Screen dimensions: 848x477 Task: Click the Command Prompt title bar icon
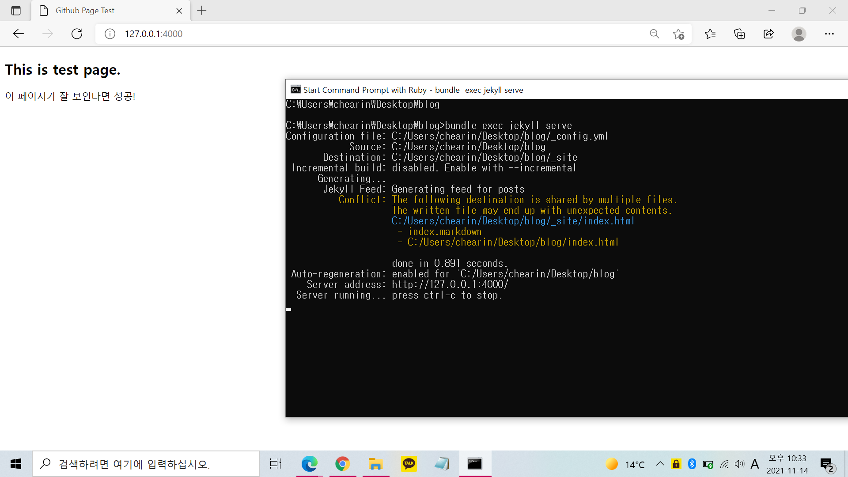(x=295, y=90)
